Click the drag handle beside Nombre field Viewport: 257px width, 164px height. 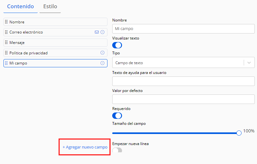click(6, 22)
